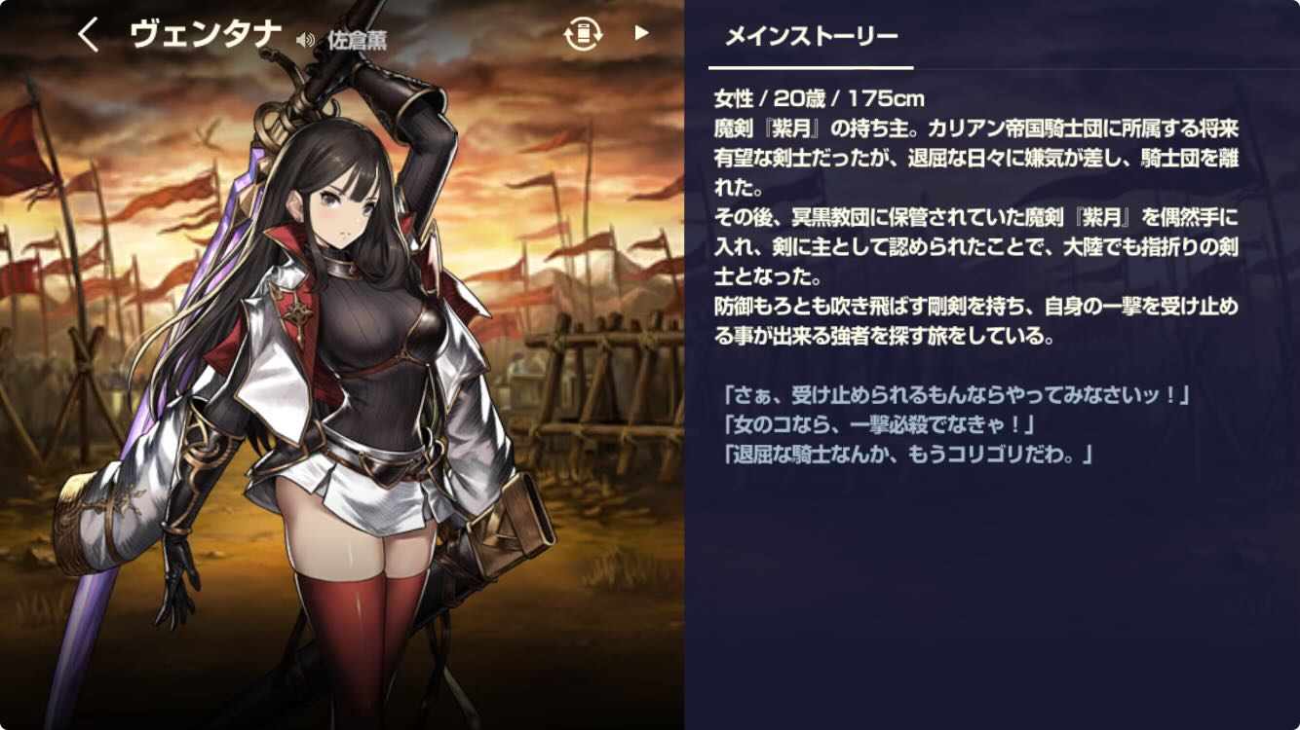
Task: Tap the white underline beneath メインストーリー tab
Action: (x=811, y=68)
